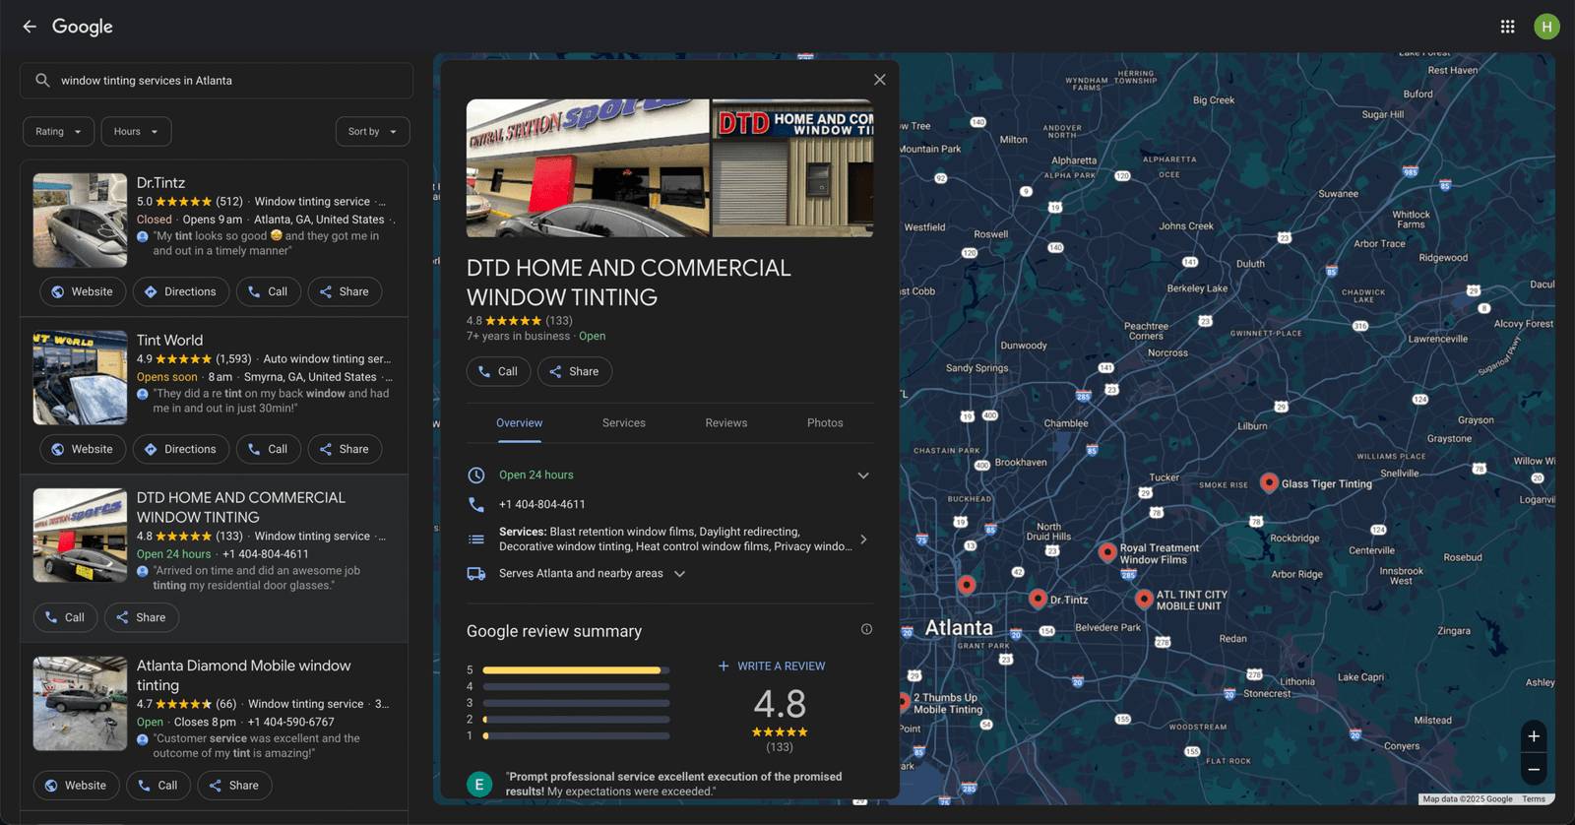Share the Tint World listing
The image size is (1575, 825).
tap(345, 449)
